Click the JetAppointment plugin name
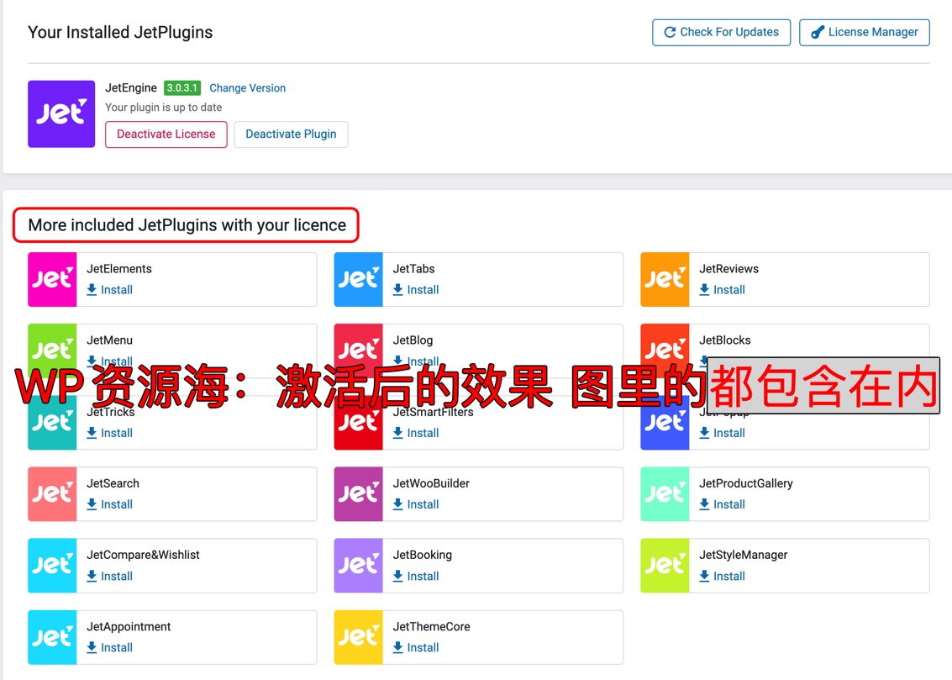 coord(129,626)
